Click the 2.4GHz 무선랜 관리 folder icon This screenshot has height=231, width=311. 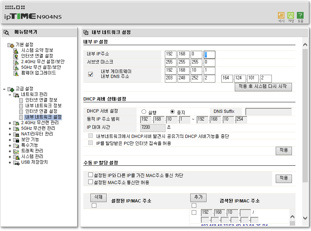(16, 123)
